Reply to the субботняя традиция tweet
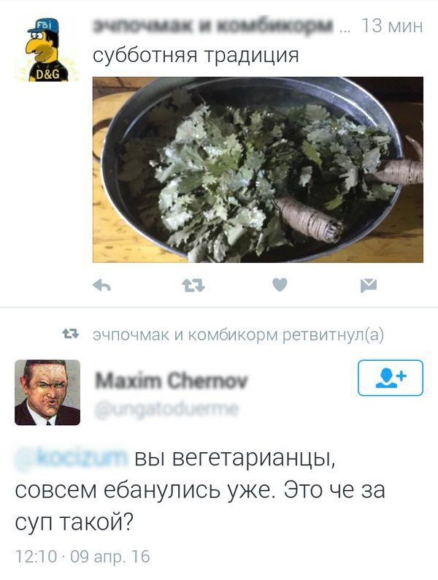Viewport: 438px width, 580px height. [x=101, y=285]
